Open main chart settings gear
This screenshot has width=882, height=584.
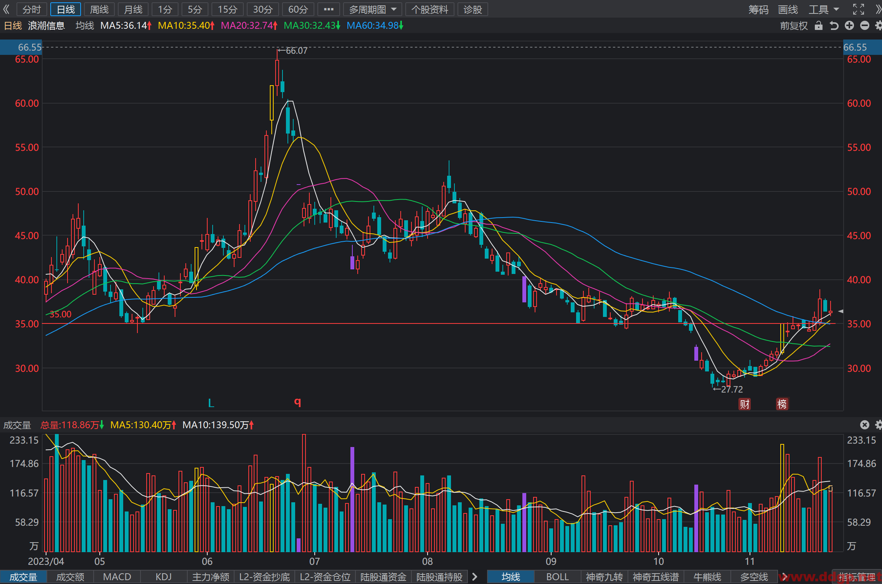click(x=878, y=26)
